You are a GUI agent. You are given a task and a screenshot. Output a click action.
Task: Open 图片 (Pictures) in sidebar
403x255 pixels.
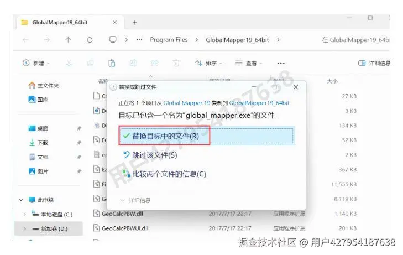[39, 171]
